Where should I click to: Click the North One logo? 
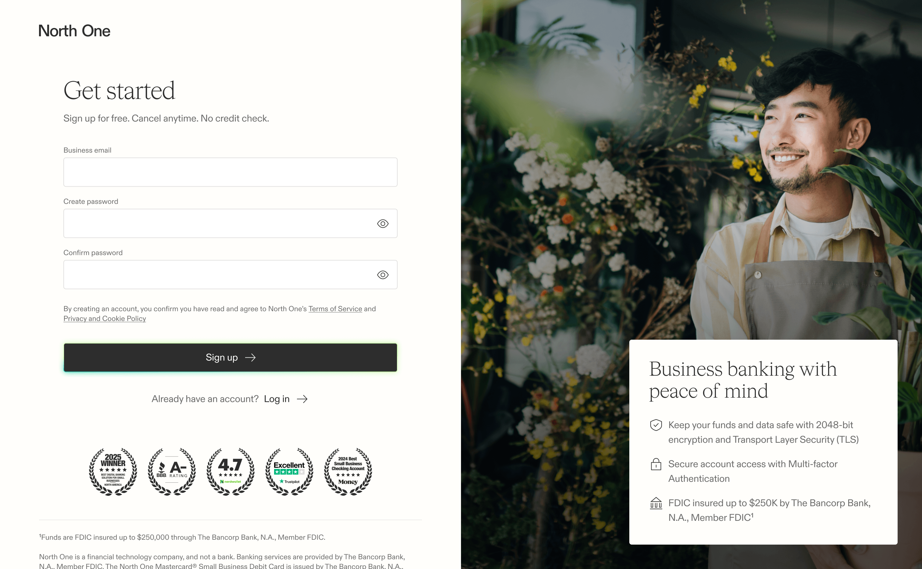point(74,31)
